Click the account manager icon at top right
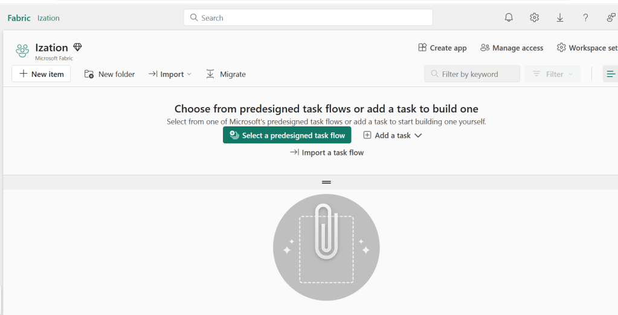Viewport: 618px width, 315px height. [x=611, y=18]
